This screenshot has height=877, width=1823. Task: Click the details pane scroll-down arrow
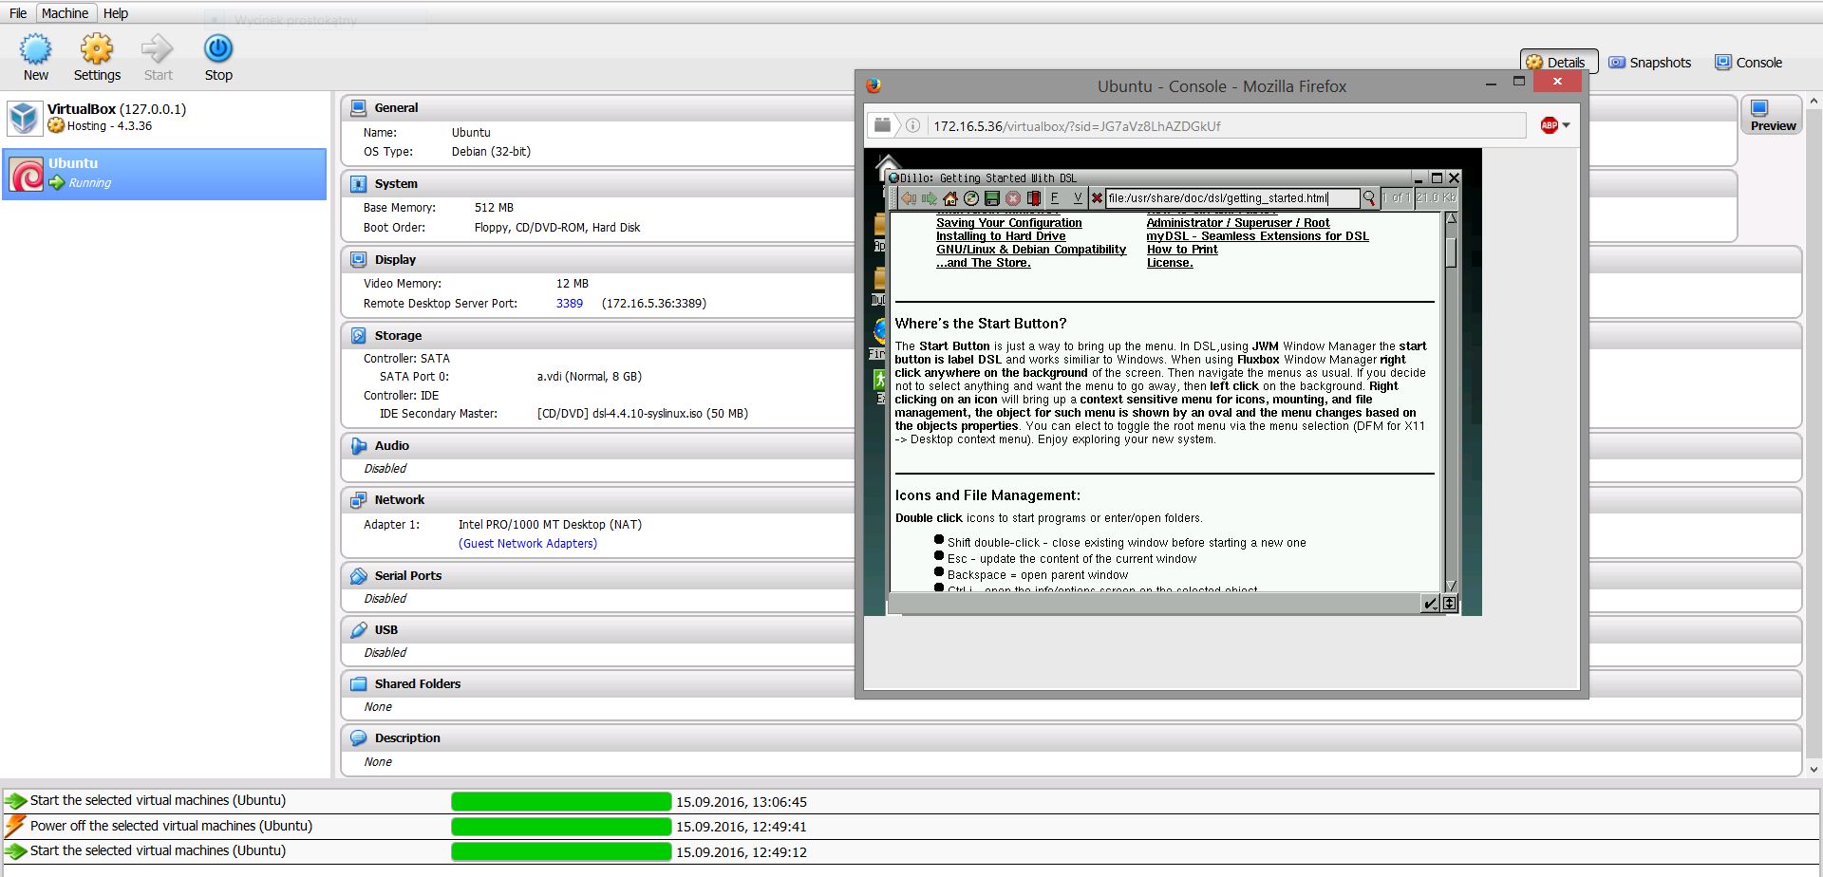pyautogui.click(x=1814, y=770)
